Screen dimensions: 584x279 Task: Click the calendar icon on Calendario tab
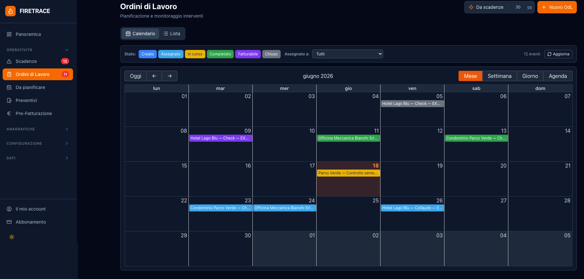pos(128,34)
